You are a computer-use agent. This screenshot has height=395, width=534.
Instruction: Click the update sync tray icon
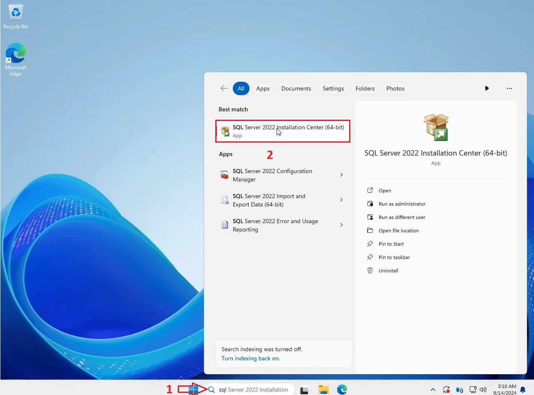point(446,390)
